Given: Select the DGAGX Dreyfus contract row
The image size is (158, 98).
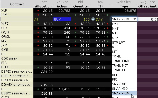Looking at the screenshot, I should click(x=17, y=85).
